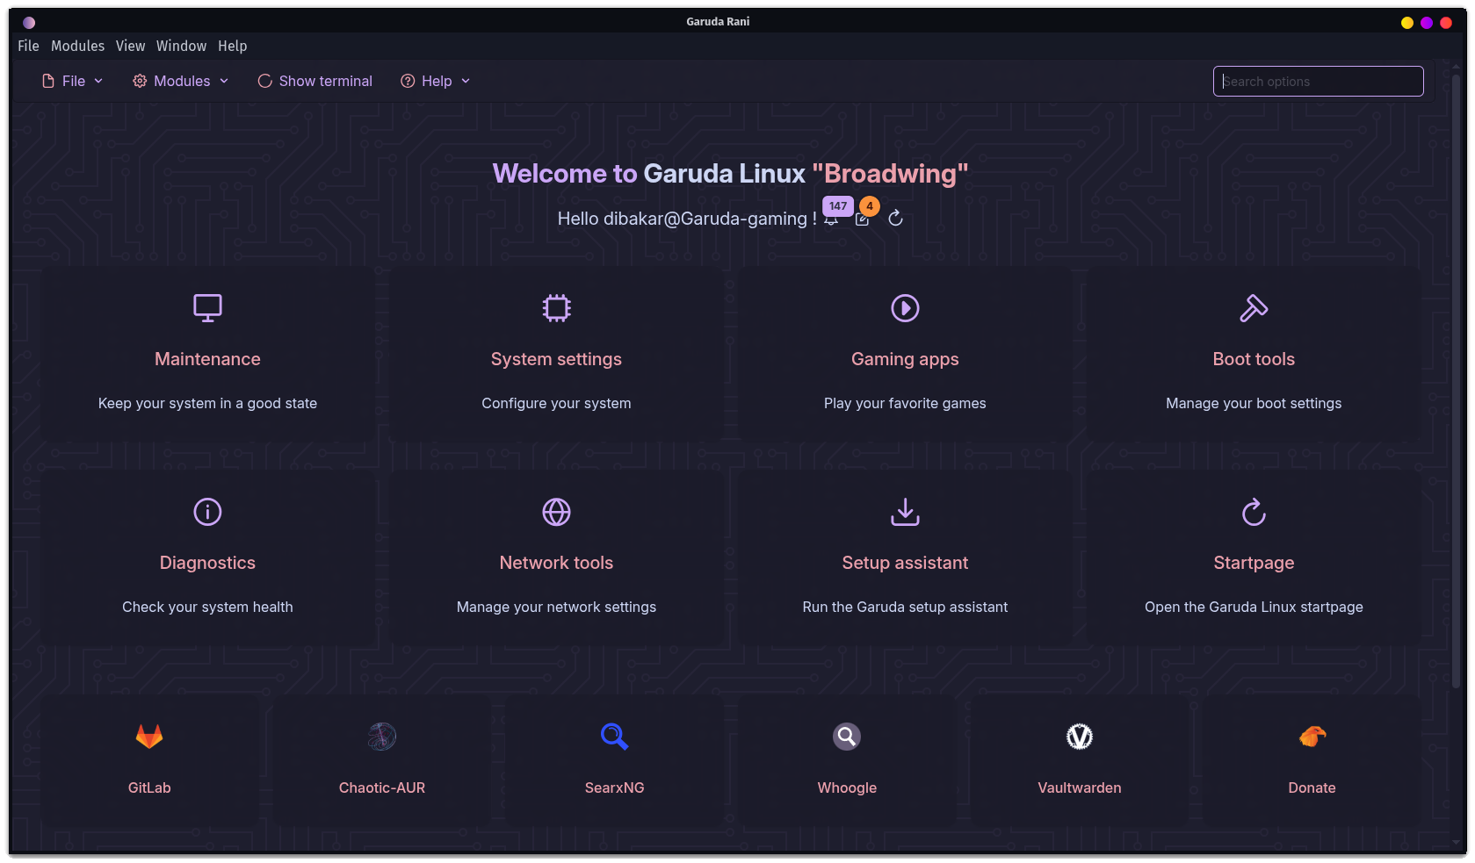This screenshot has width=1475, height=863.
Task: Open the Whoogle search icon
Action: [x=847, y=737]
